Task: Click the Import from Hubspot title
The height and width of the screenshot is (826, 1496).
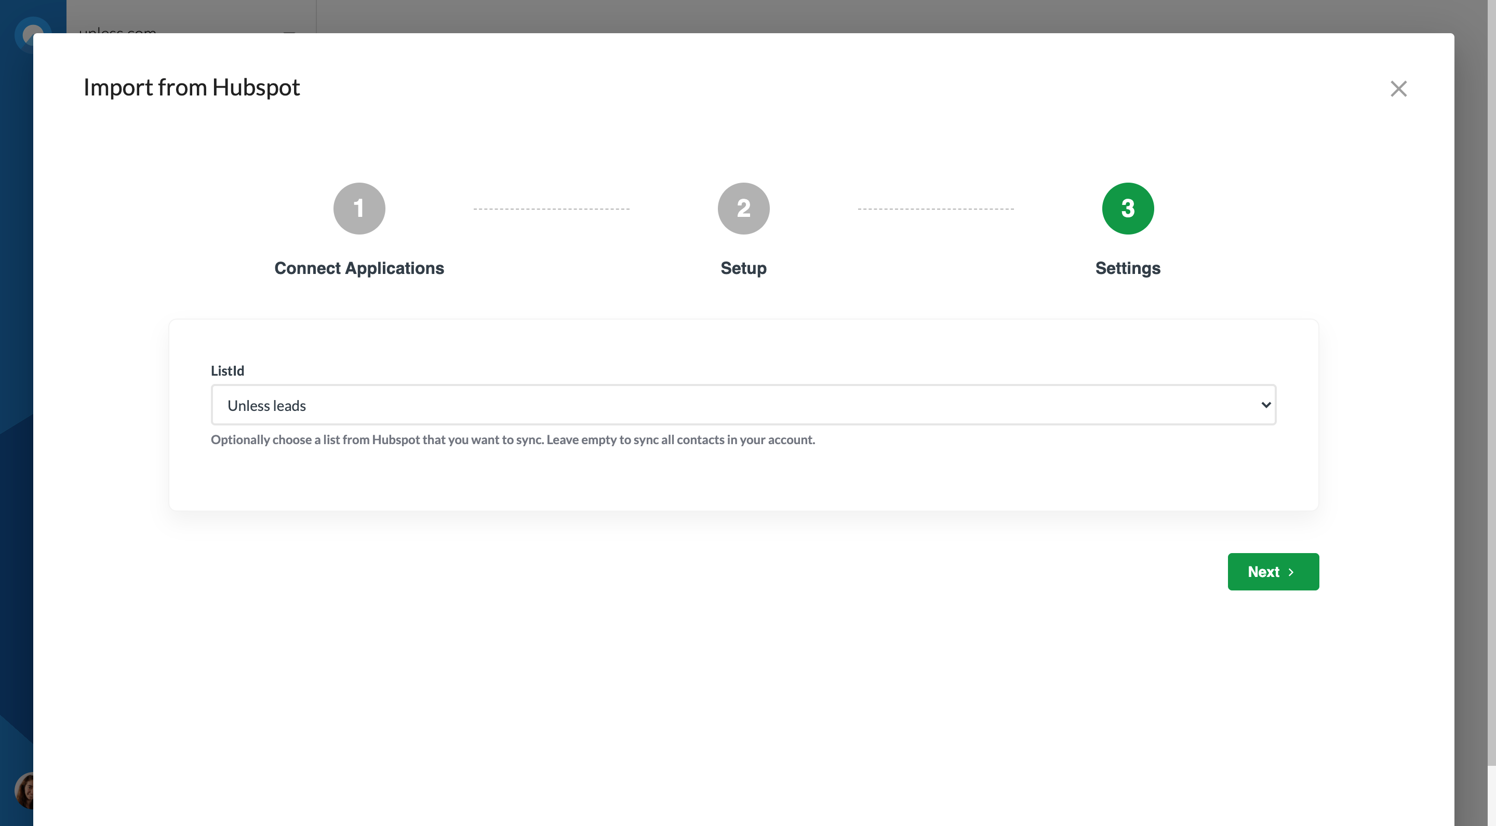Action: [192, 88]
